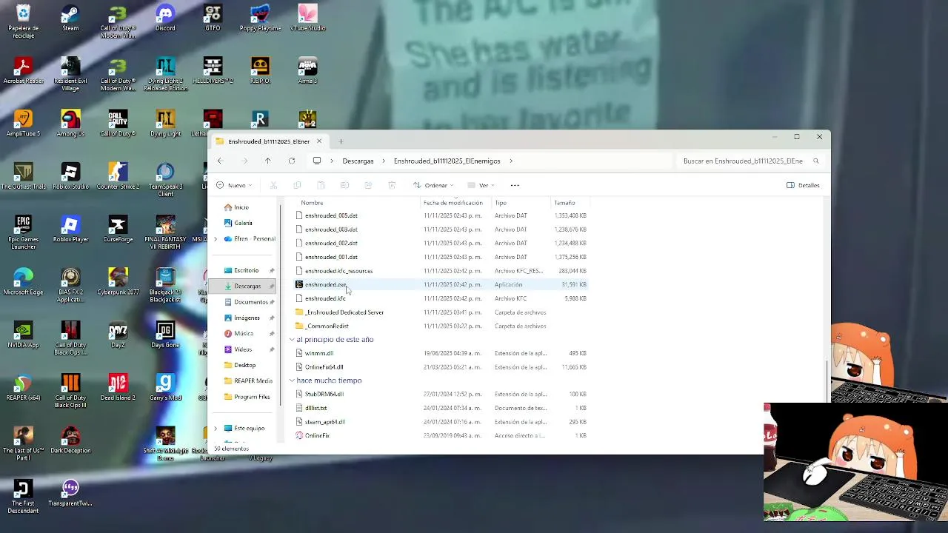The image size is (948, 533).
Task: Open NVIDIA App desktop icon
Action: 23,335
